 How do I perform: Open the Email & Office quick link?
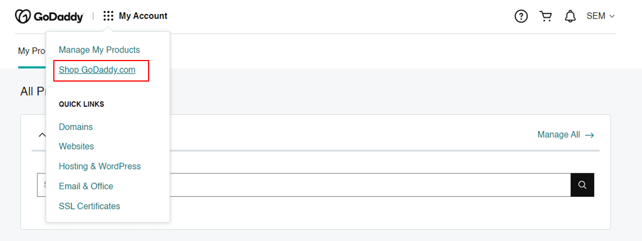pos(86,186)
